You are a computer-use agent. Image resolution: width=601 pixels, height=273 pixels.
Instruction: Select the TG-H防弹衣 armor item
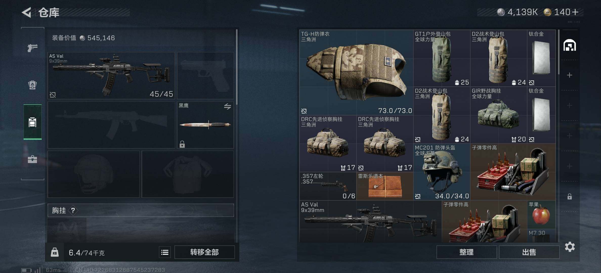tap(356, 73)
